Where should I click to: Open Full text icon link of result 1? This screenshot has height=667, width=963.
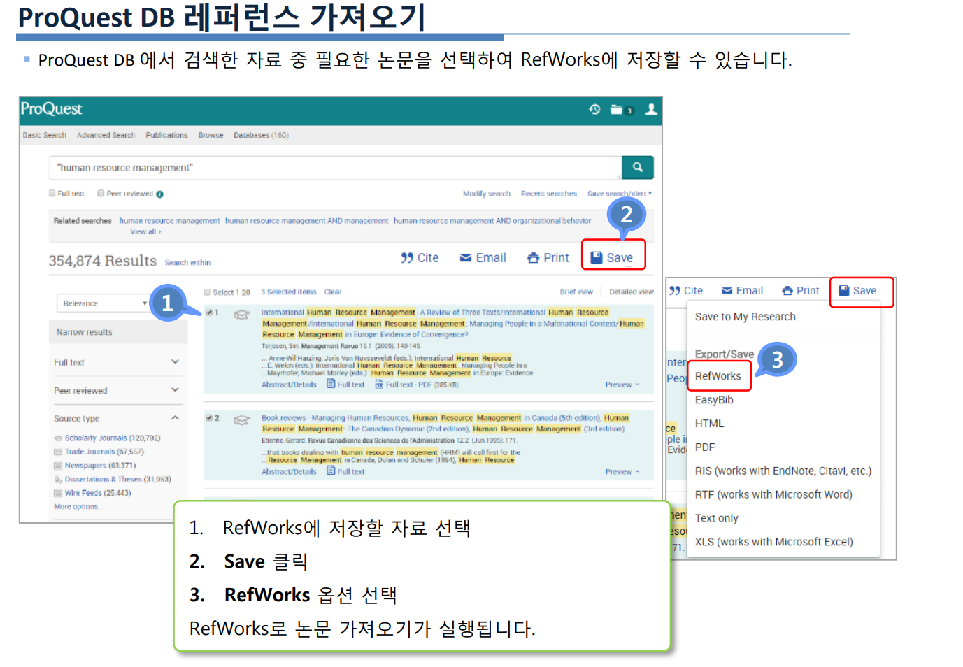point(331,384)
